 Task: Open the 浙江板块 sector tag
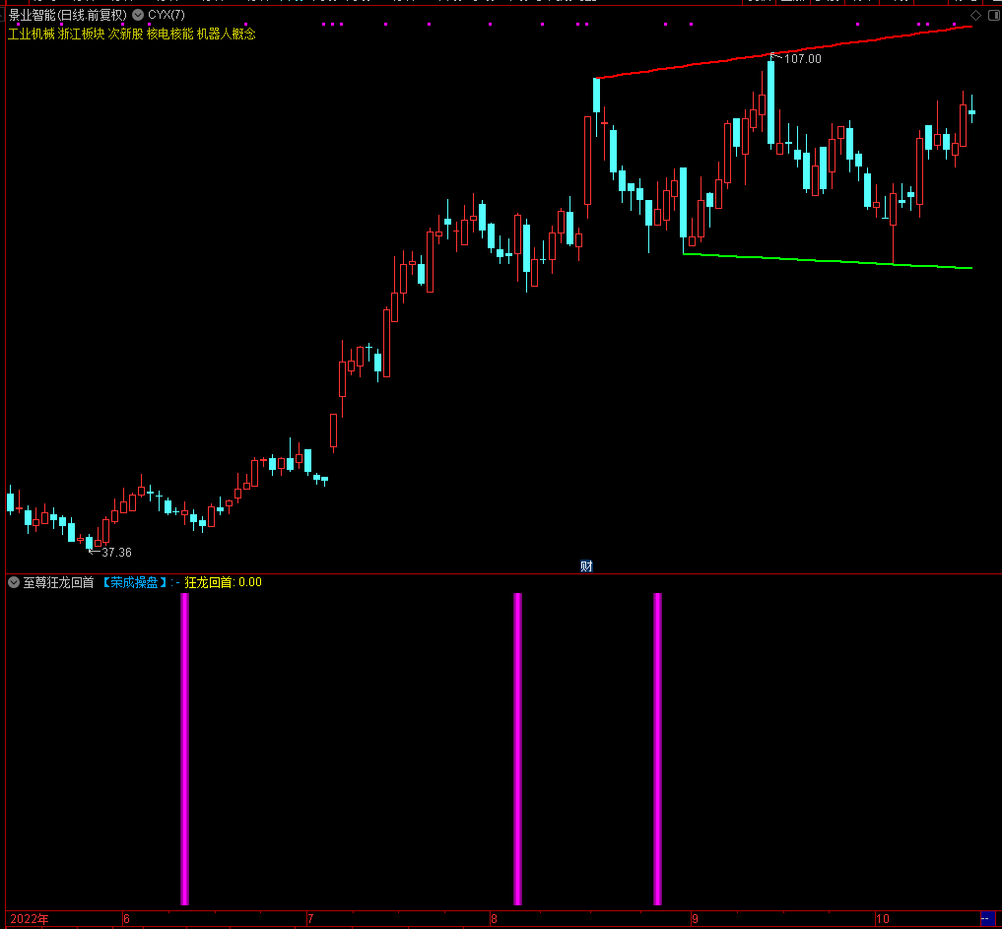[81, 33]
